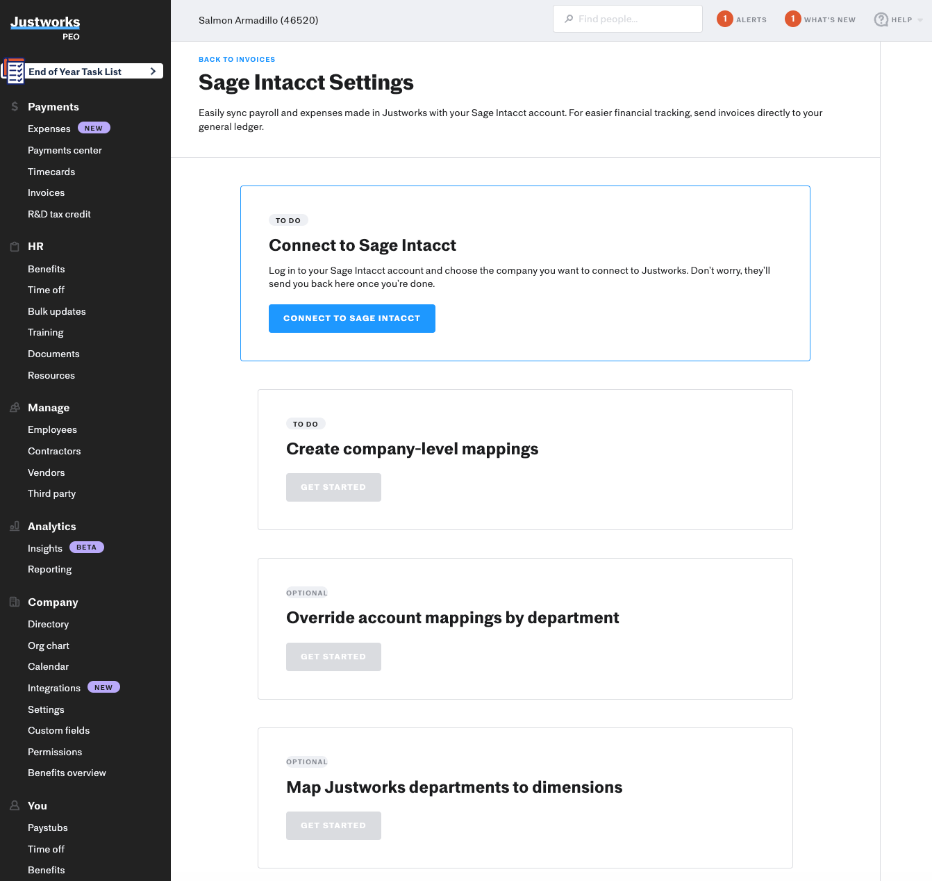Click the Help question mark icon
Image resolution: width=932 pixels, height=881 pixels.
881,19
